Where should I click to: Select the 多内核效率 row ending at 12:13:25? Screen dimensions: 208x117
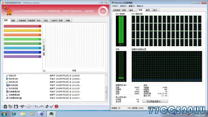coord(54,88)
